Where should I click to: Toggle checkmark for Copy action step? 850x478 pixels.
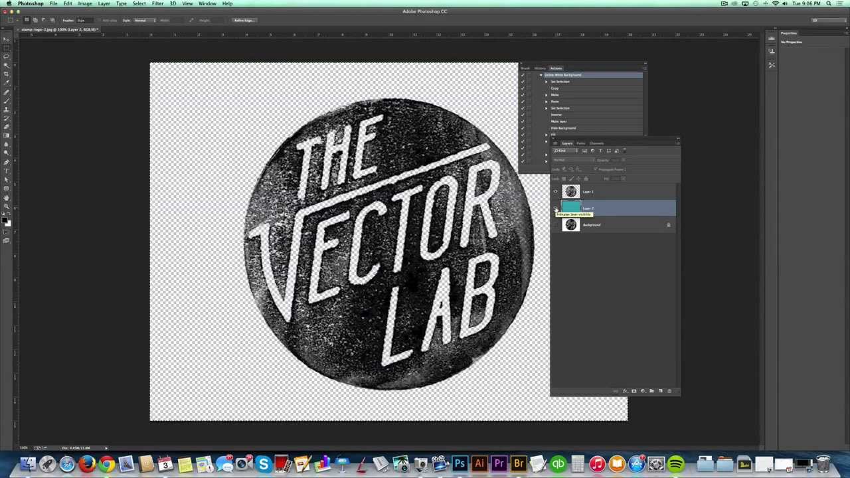click(523, 88)
